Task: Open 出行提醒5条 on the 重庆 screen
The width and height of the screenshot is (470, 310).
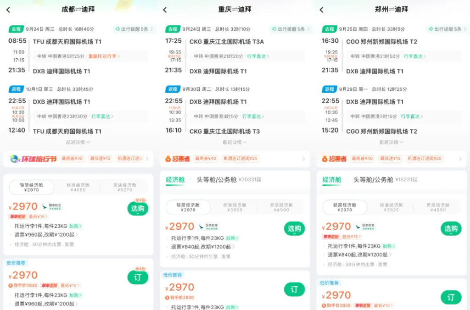Action: point(291,29)
